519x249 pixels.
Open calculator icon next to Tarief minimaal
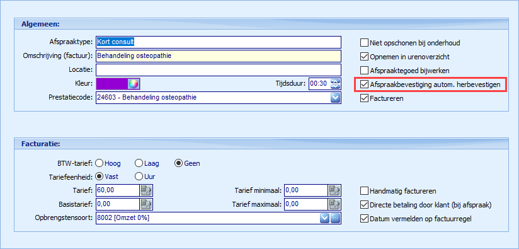(x=334, y=190)
